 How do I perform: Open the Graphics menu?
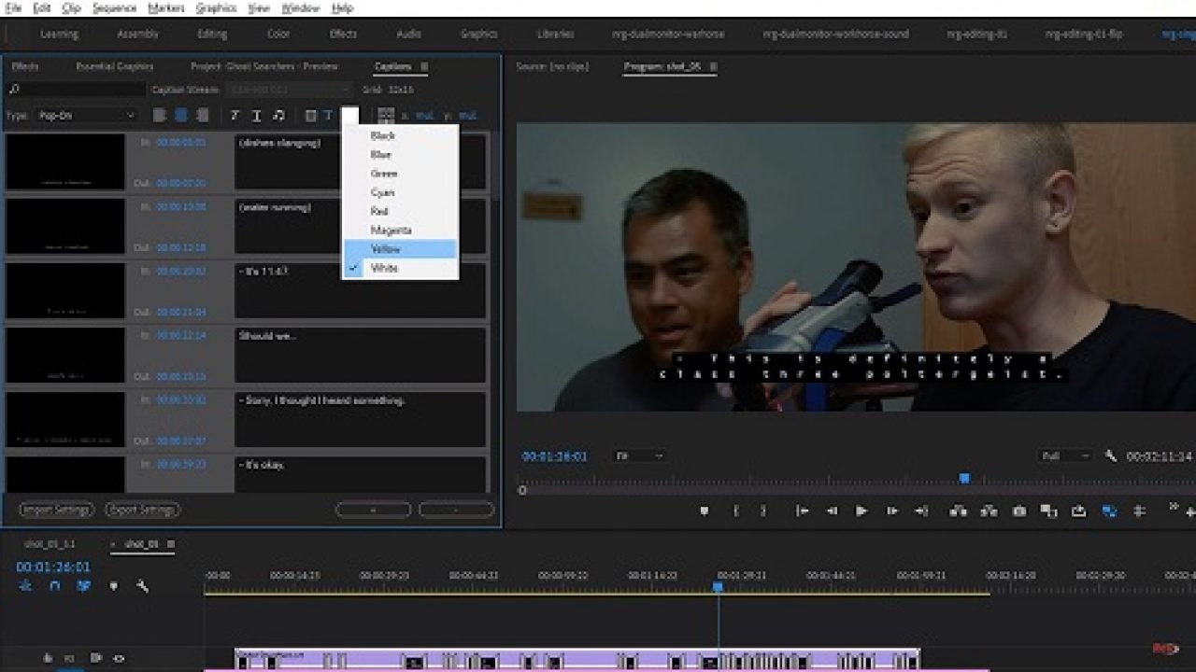tap(216, 7)
